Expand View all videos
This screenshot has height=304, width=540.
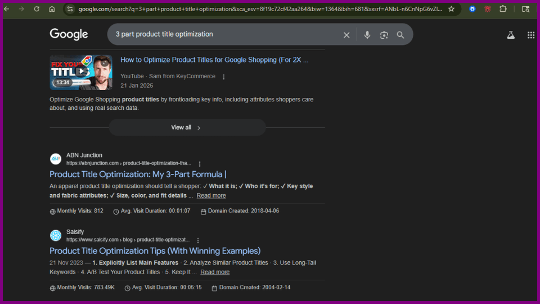coord(187,128)
